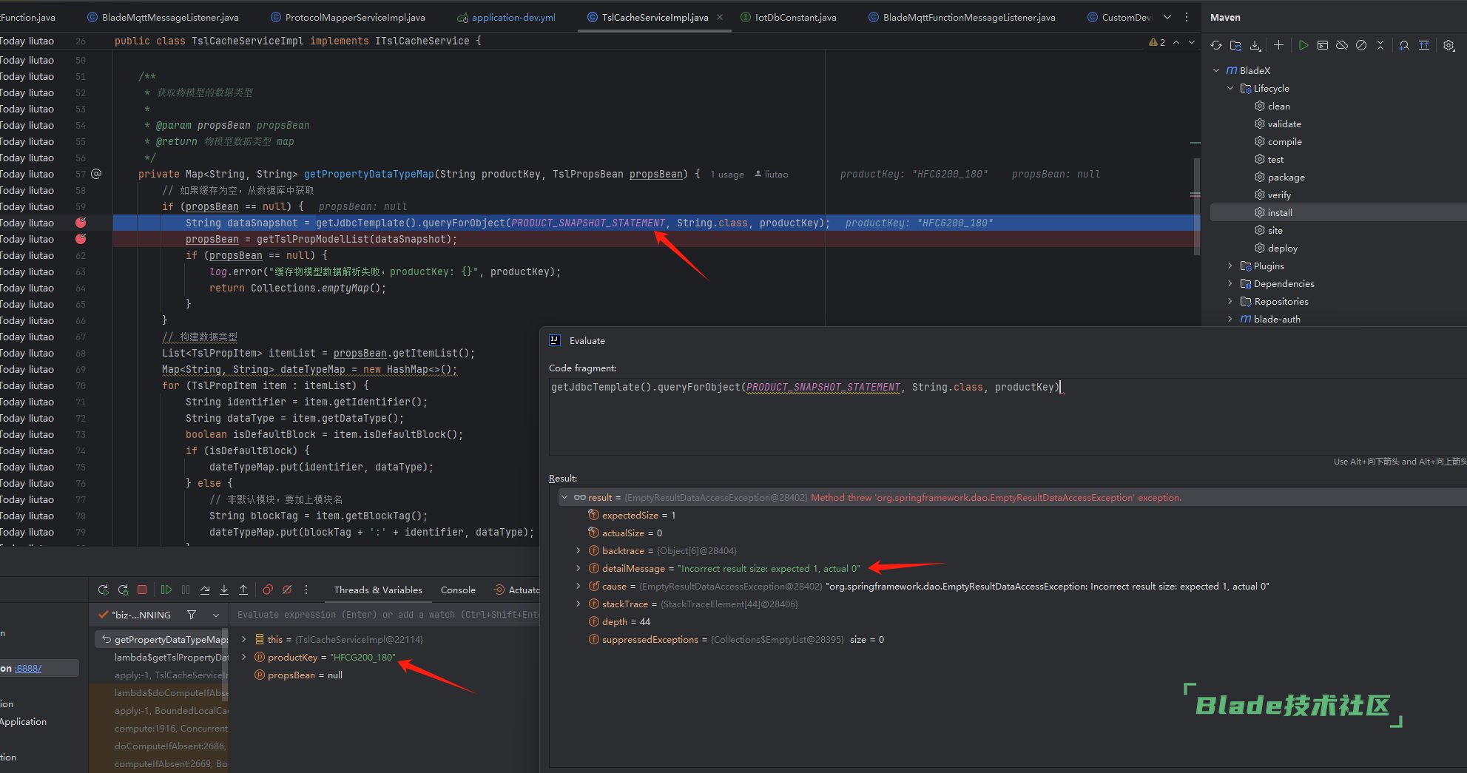Switch to BladeMqttMessageListener.java tab
Viewport: 1467px width, 773px height.
click(x=163, y=17)
